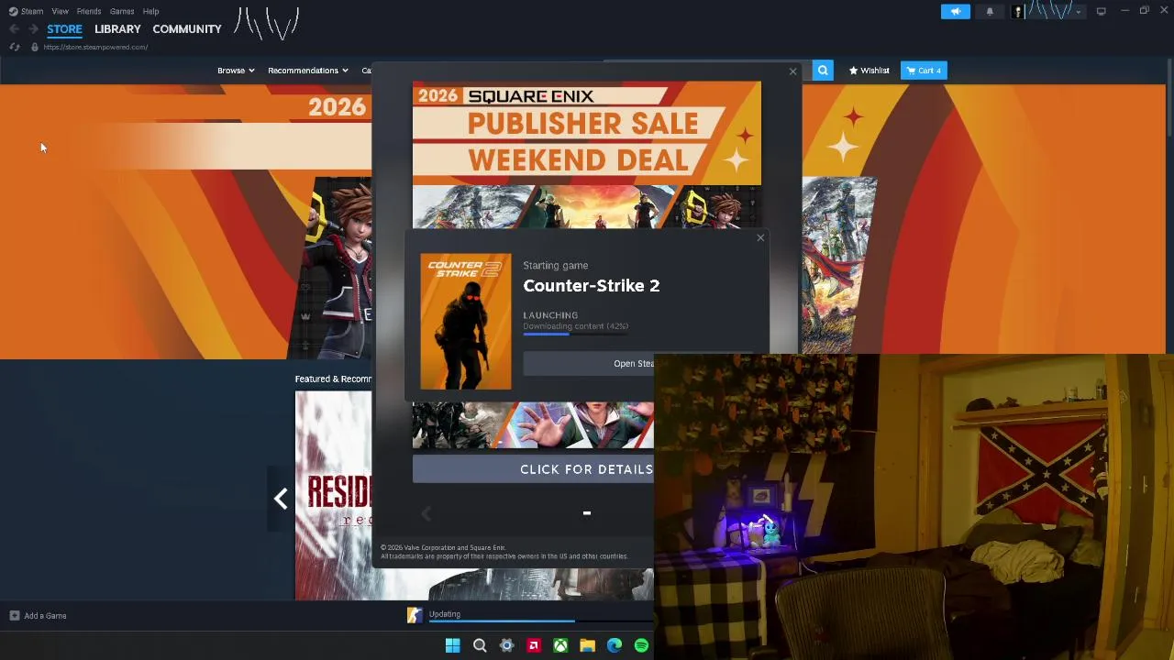Screen dimensions: 1174x660
Task: Open the Help menu
Action: (151, 11)
